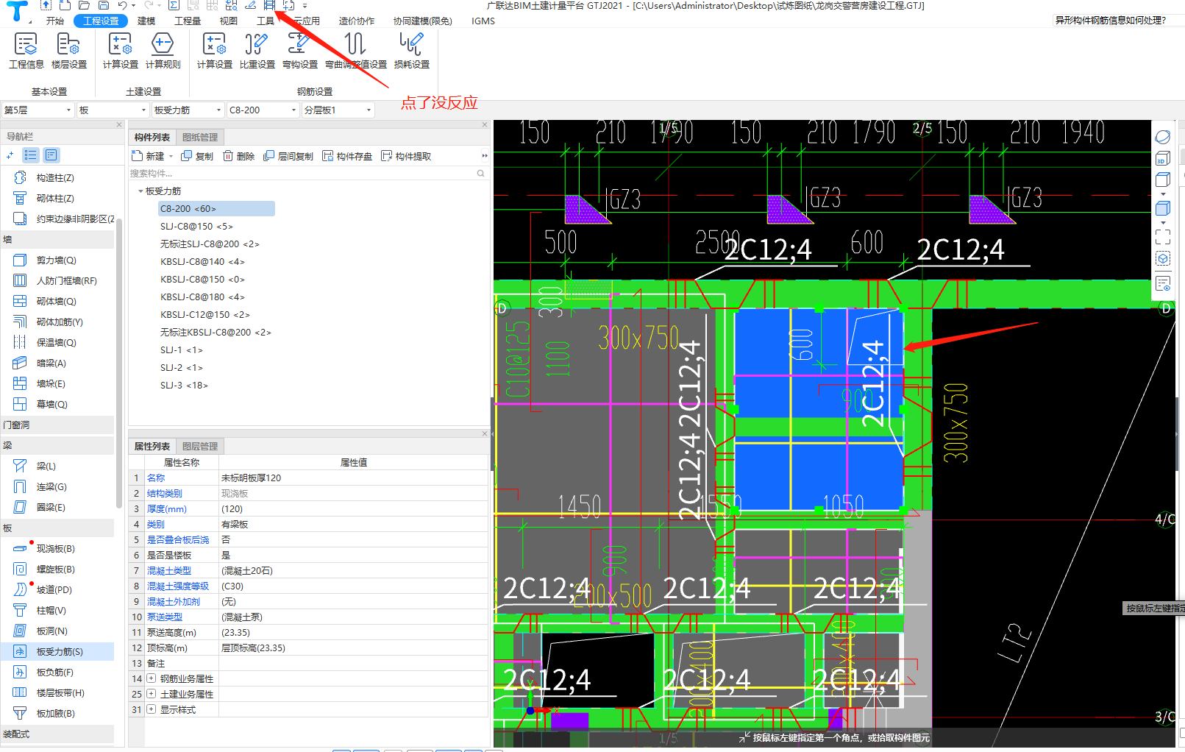Open 计算规则 calculation rules
The height and width of the screenshot is (752, 1185).
coord(163,51)
